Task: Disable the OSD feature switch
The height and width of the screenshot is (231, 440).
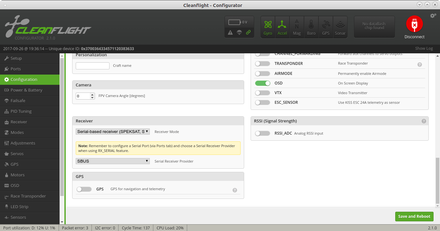Action: coord(263,83)
